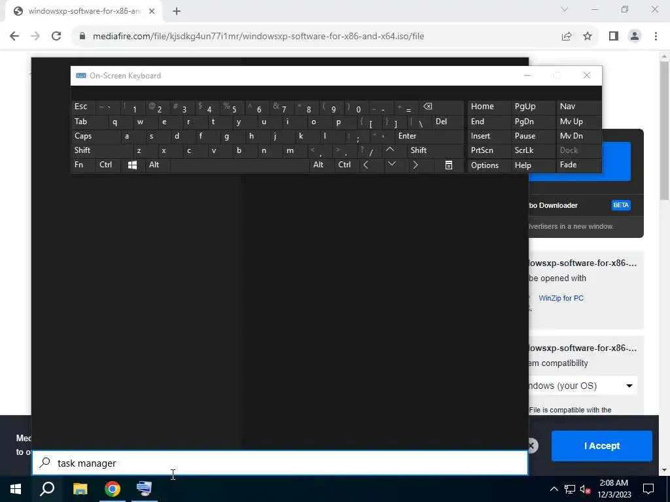Click the letter q key
Screen dimensions: 670x502
pos(120,122)
